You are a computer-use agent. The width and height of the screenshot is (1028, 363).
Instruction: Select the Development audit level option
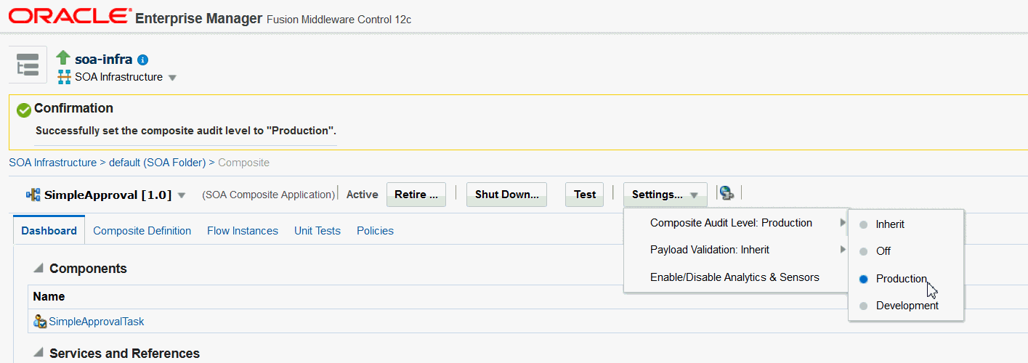click(x=907, y=306)
